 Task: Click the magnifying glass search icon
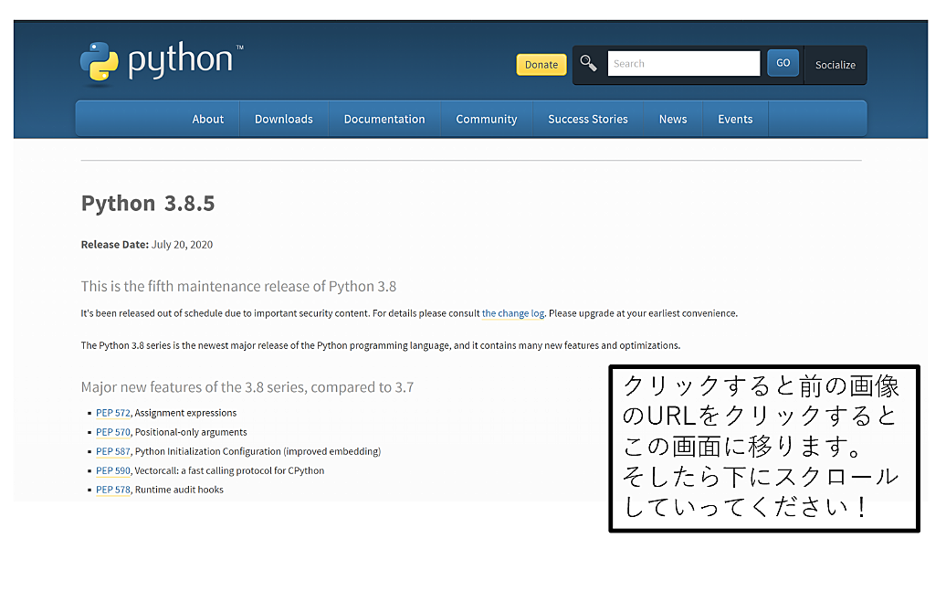pos(588,63)
